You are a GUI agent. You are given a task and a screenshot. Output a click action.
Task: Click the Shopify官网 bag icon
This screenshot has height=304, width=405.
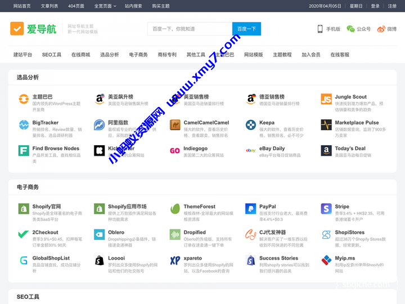(24, 209)
